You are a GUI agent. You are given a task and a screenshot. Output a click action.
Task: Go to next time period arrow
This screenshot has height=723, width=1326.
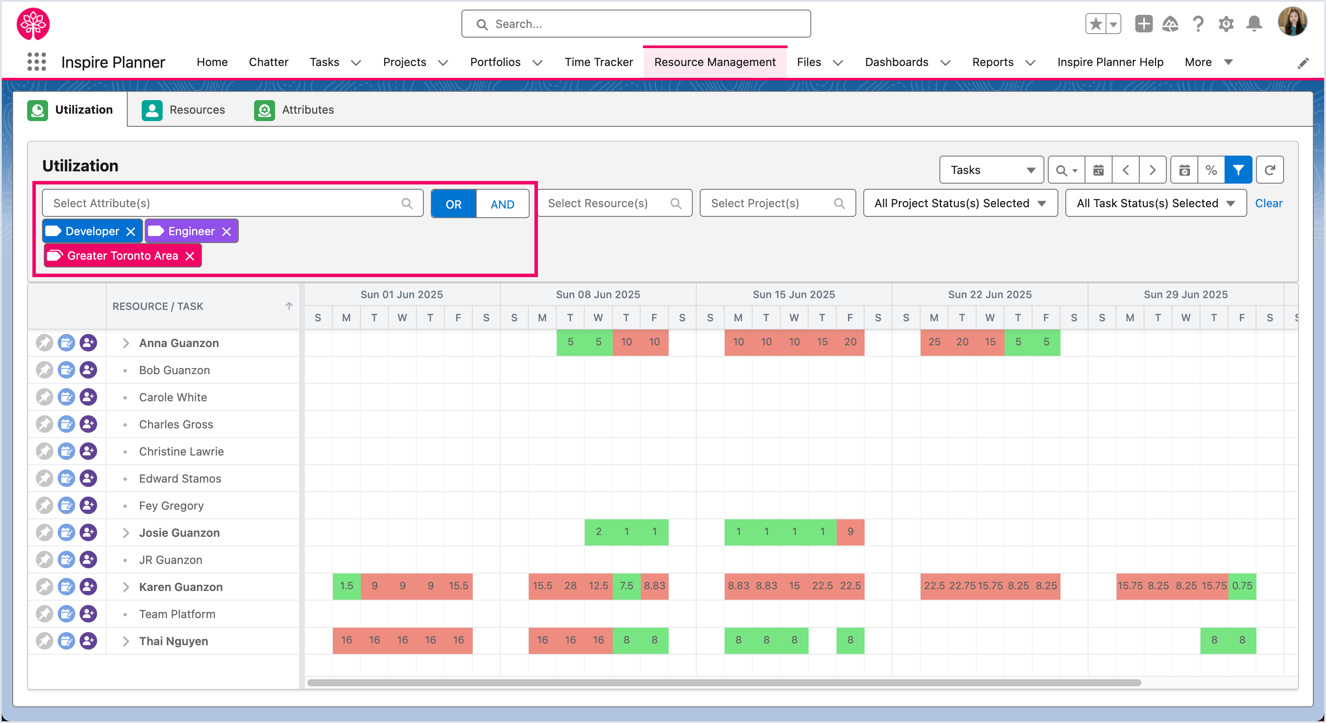point(1152,170)
